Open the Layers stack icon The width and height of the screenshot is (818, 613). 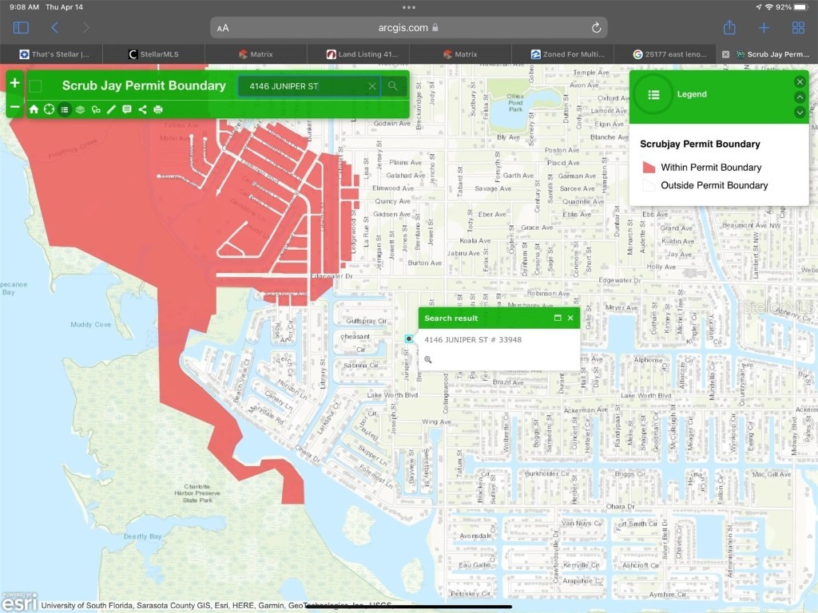click(80, 109)
